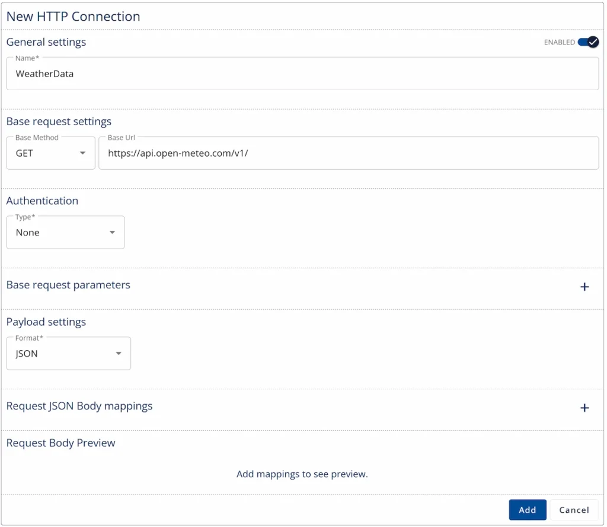Add a new Request JSON Body mapping via plus icon
Viewport: 607px width, 527px height.
585,408
